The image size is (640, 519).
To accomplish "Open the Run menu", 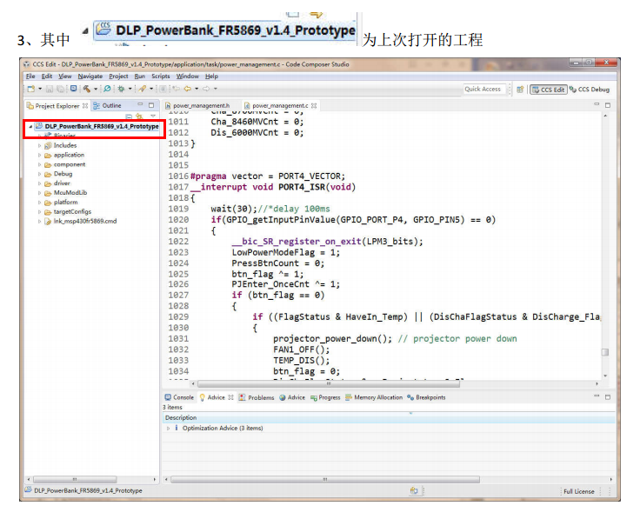I will coord(140,77).
